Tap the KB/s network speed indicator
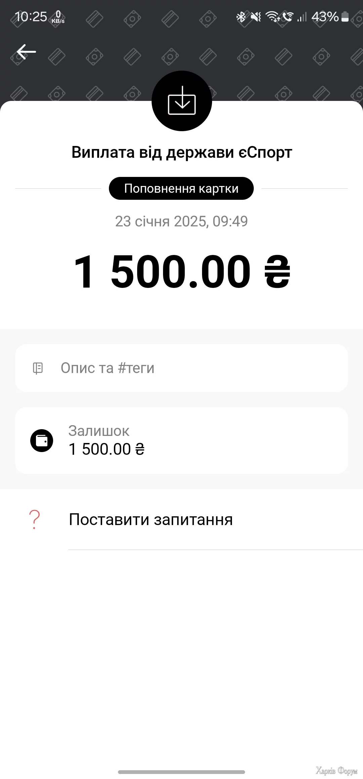Image resolution: width=363 pixels, height=779 pixels. point(58,17)
